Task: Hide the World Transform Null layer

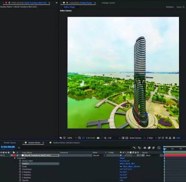Action: (x=1, y=155)
